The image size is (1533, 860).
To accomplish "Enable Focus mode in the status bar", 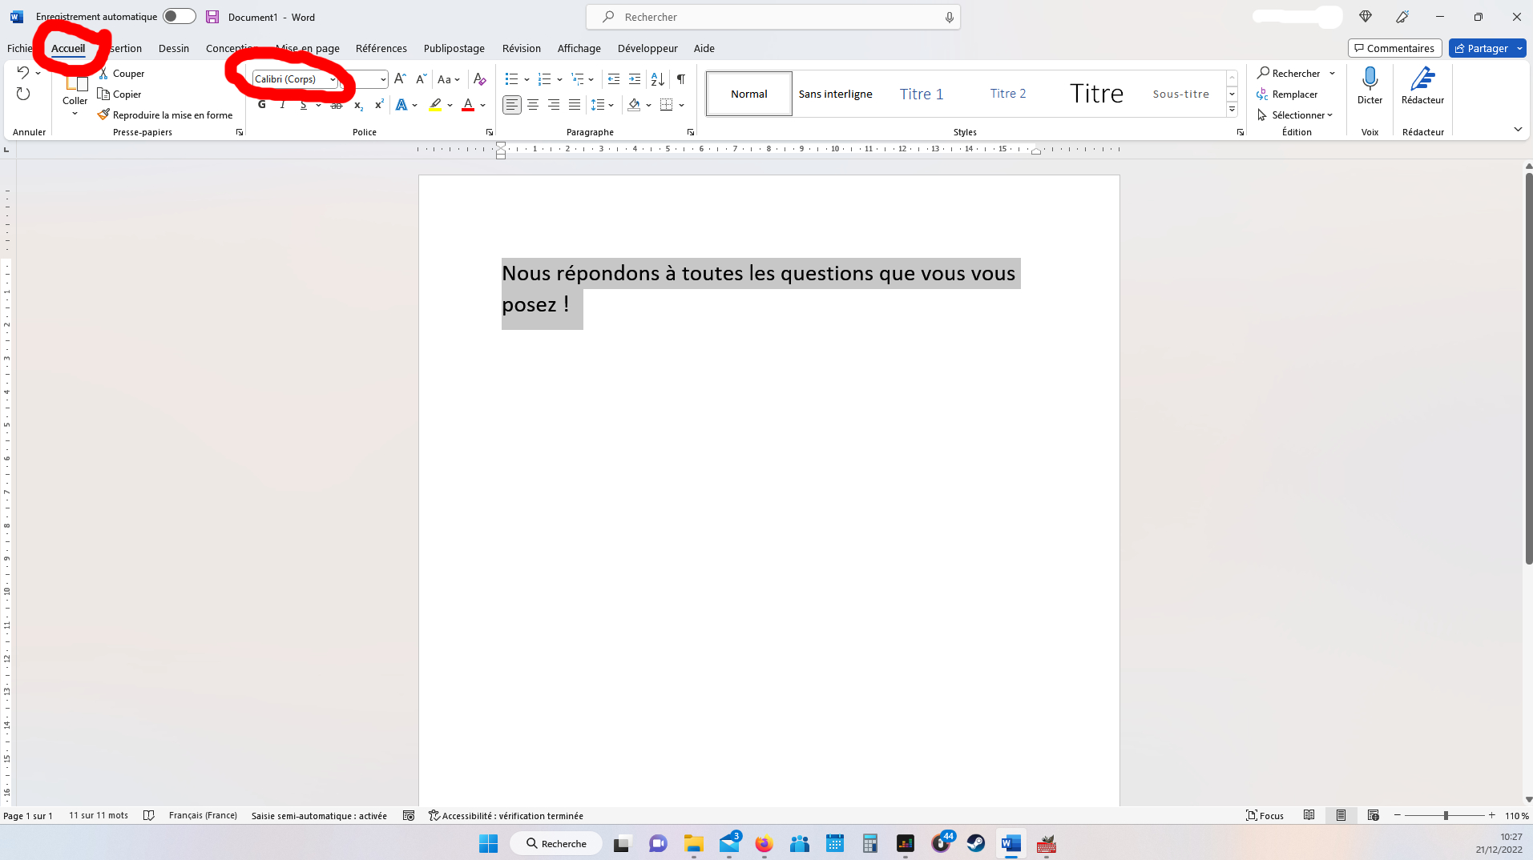I will [1265, 815].
